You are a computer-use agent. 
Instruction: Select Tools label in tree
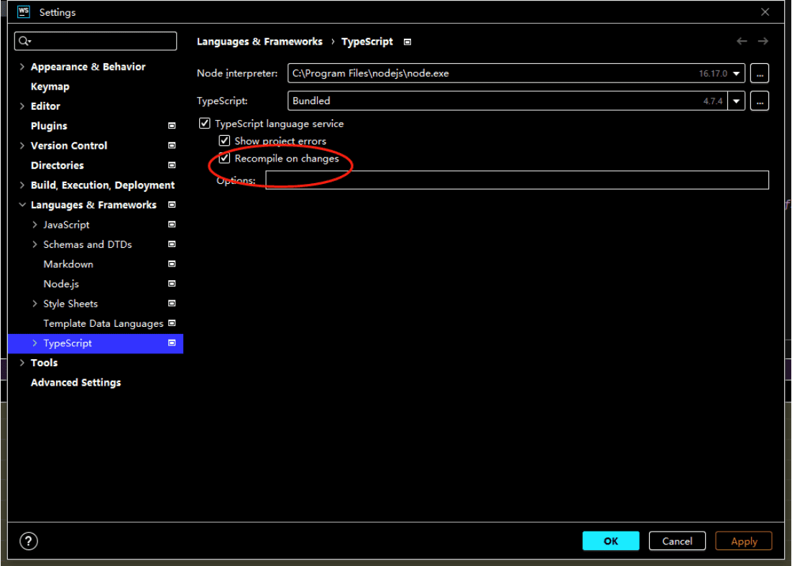tap(44, 363)
